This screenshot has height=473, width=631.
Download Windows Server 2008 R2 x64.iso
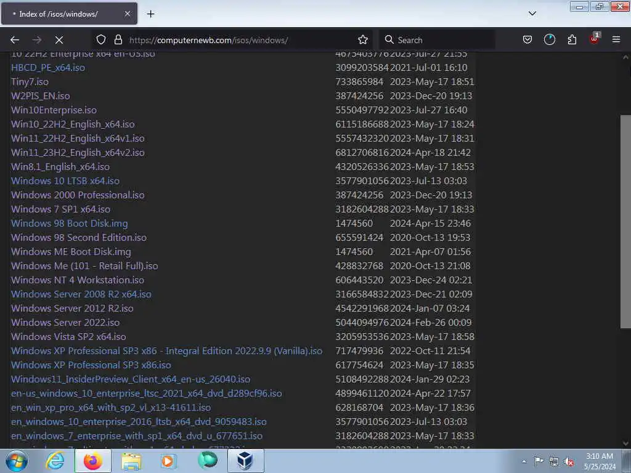pos(81,294)
